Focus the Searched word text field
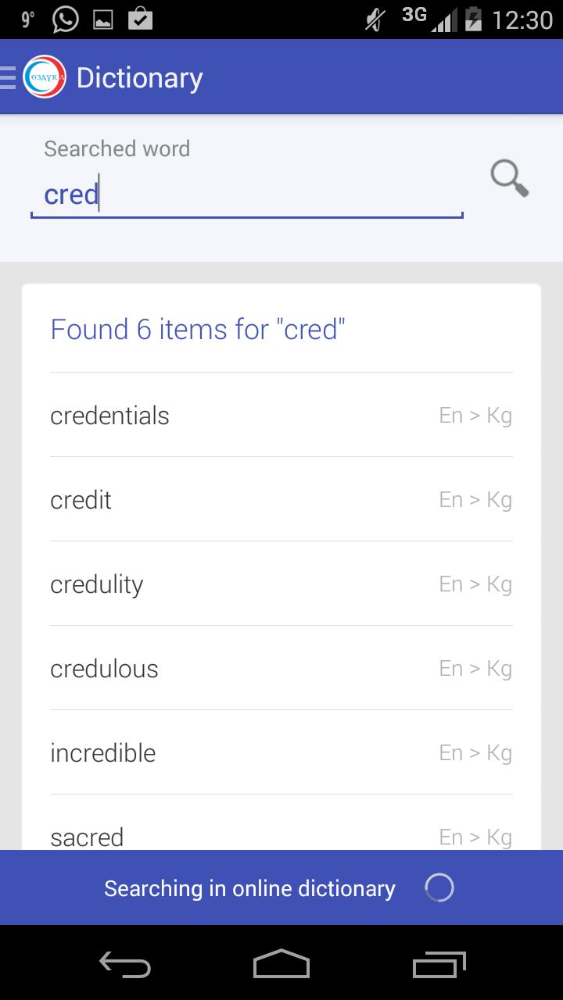 (246, 194)
